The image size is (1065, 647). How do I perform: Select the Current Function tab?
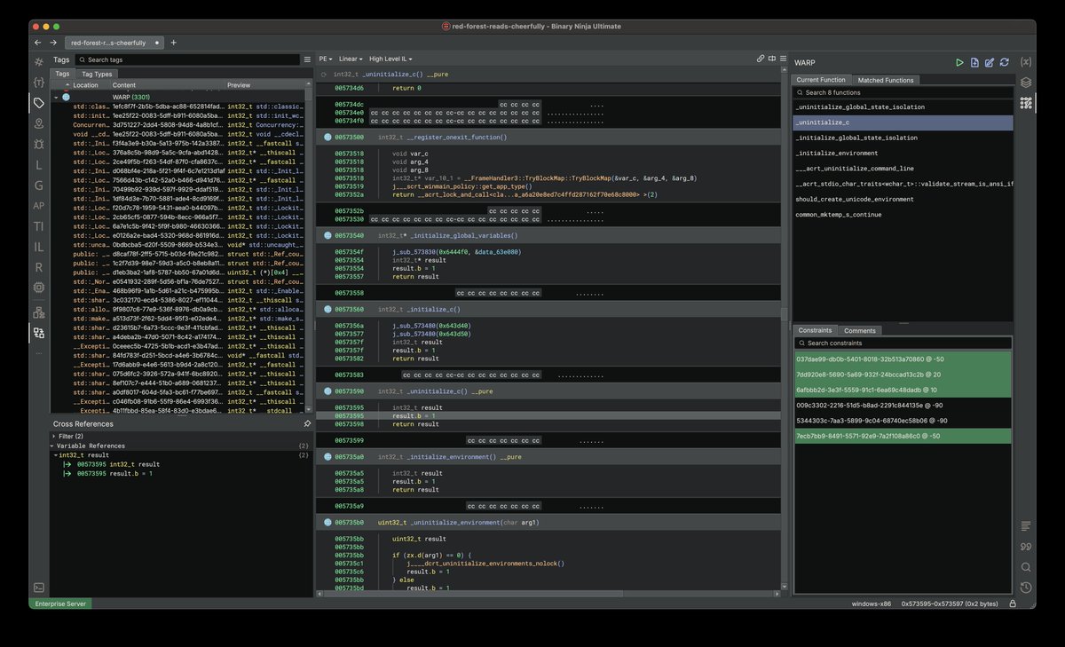click(821, 80)
